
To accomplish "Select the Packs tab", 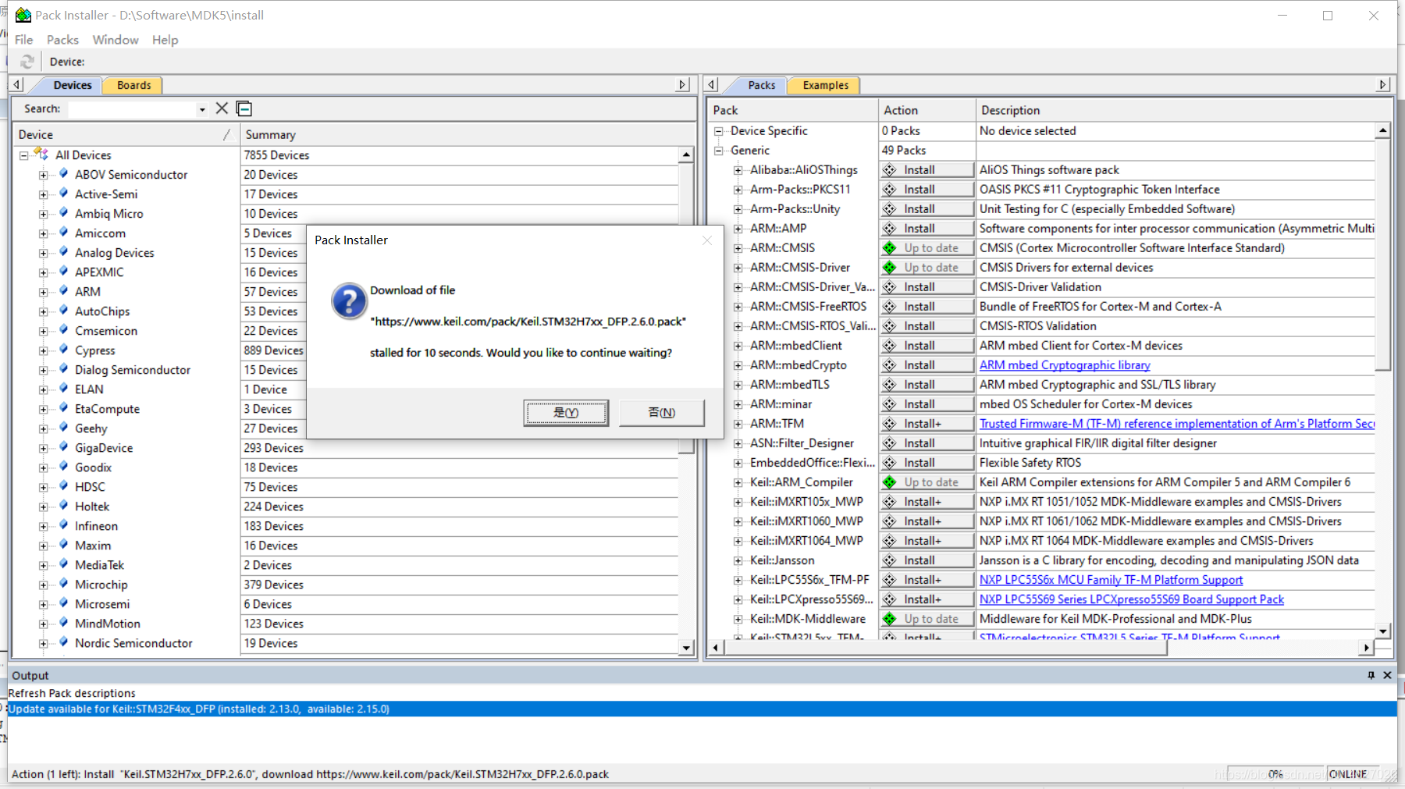I will point(761,85).
